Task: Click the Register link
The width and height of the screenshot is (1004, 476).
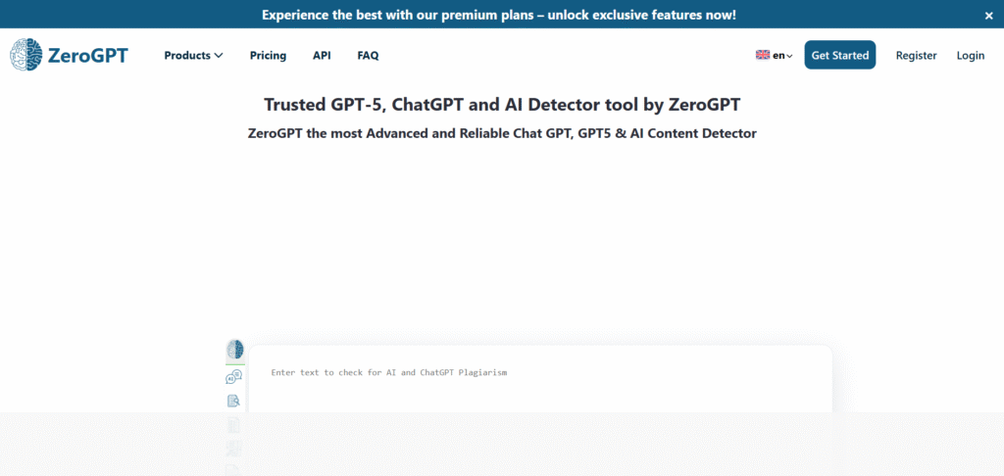Action: [916, 56]
